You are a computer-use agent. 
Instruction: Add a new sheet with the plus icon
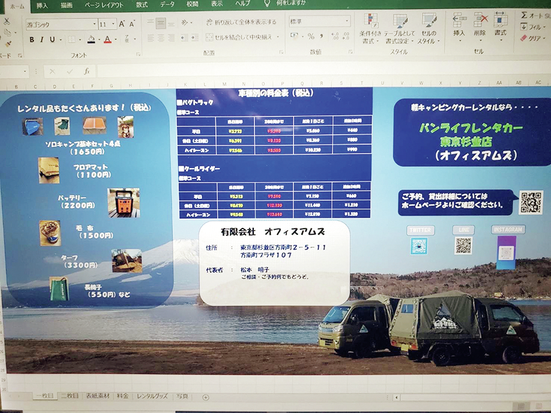[x=205, y=397]
